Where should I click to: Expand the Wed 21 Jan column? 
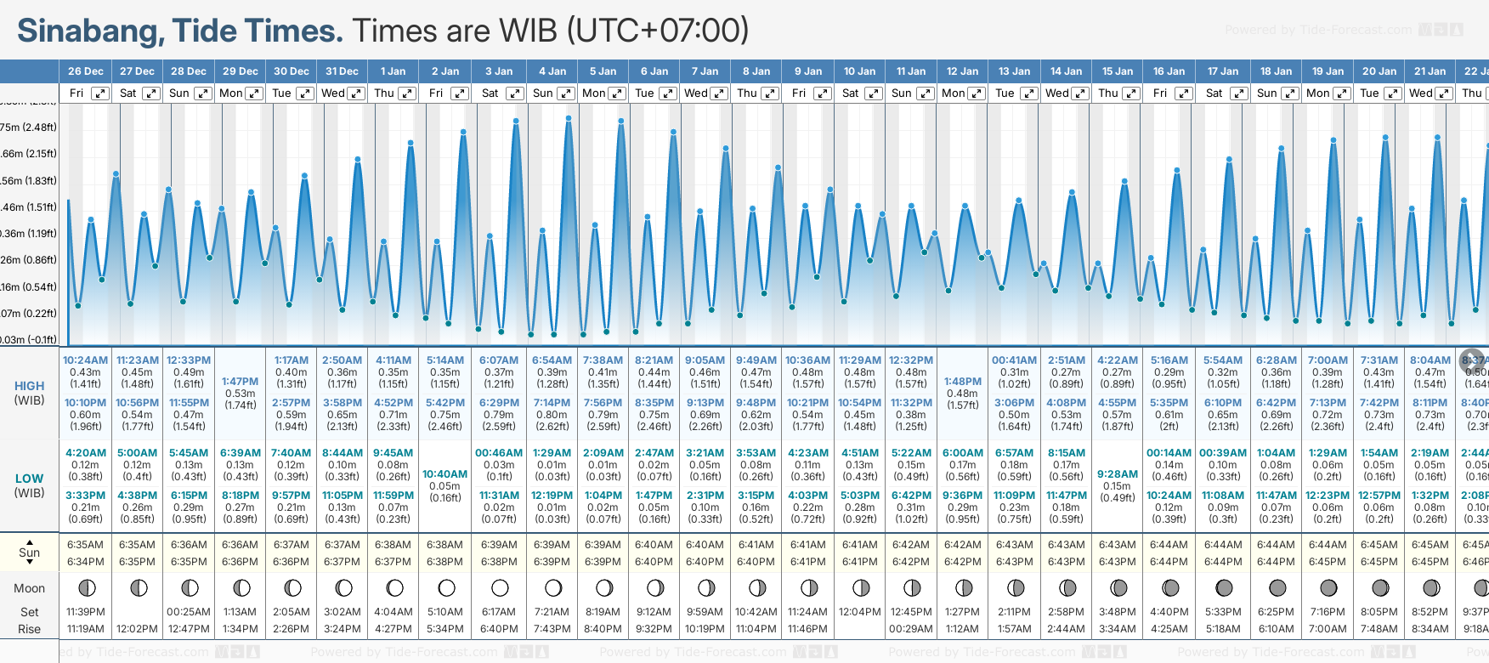[1444, 93]
